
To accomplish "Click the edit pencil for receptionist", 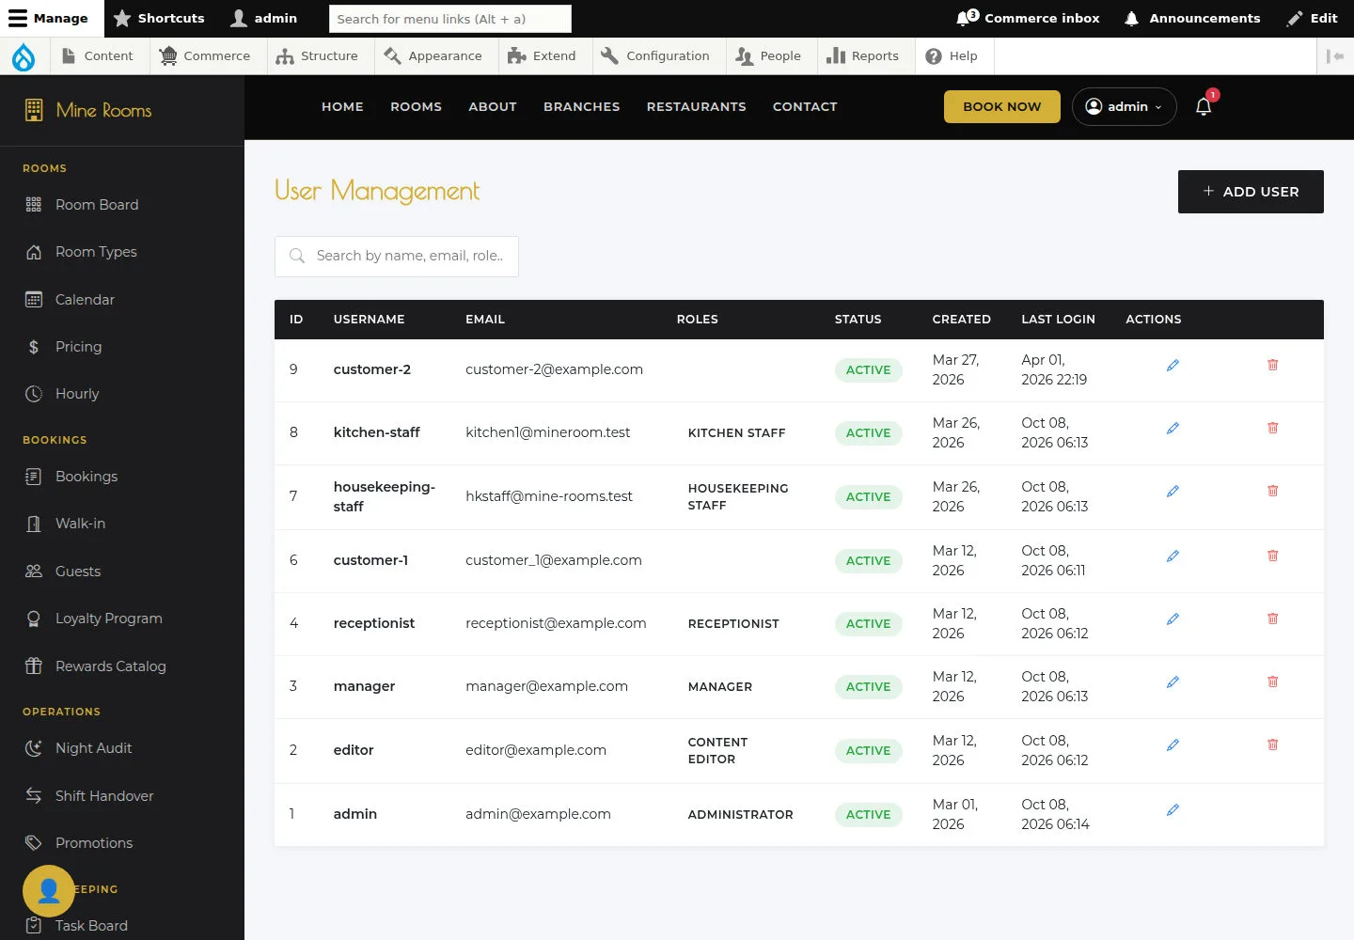I will pos(1173,619).
